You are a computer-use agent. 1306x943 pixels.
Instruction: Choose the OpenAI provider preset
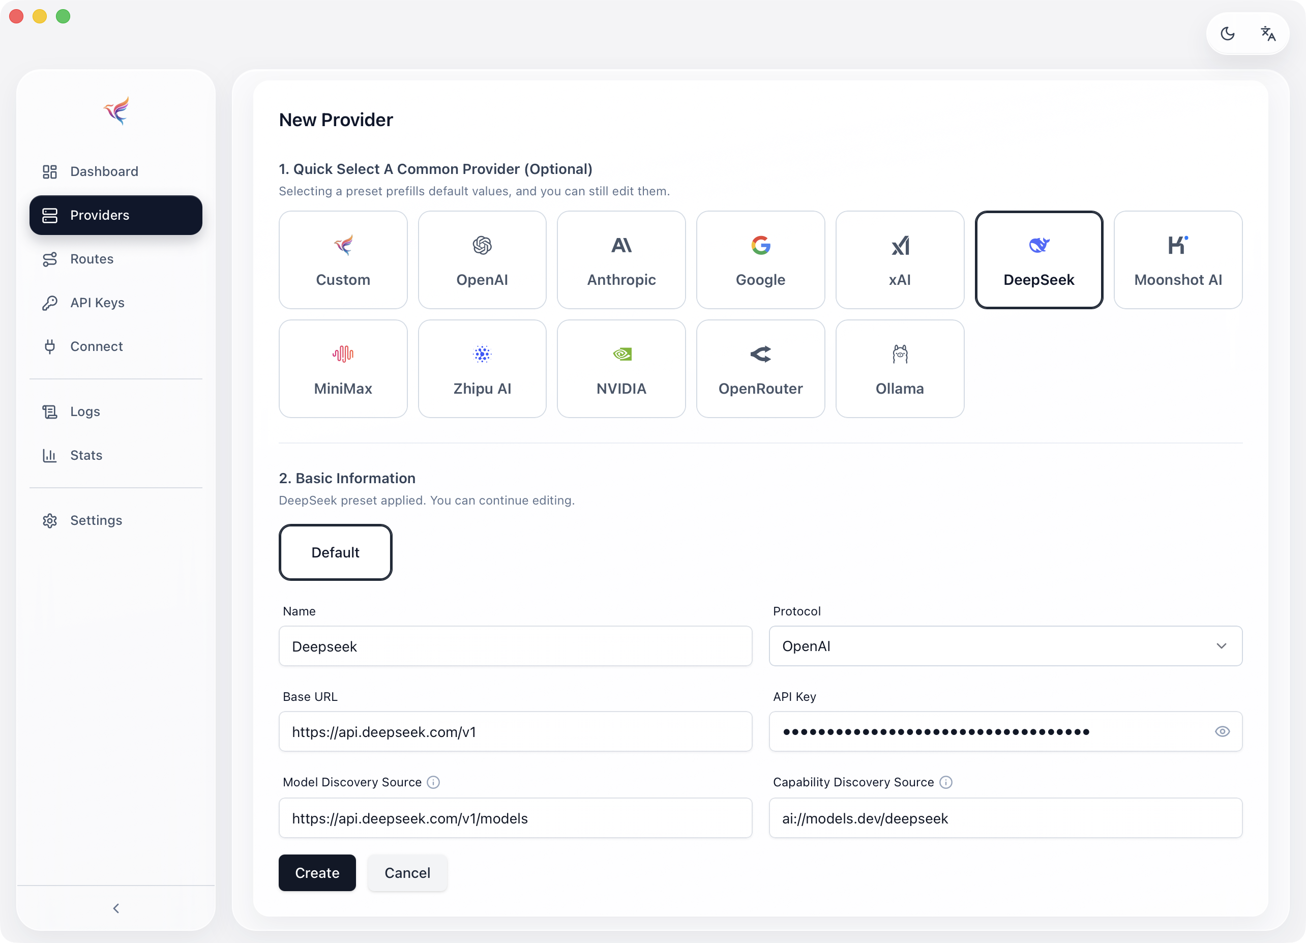(482, 260)
